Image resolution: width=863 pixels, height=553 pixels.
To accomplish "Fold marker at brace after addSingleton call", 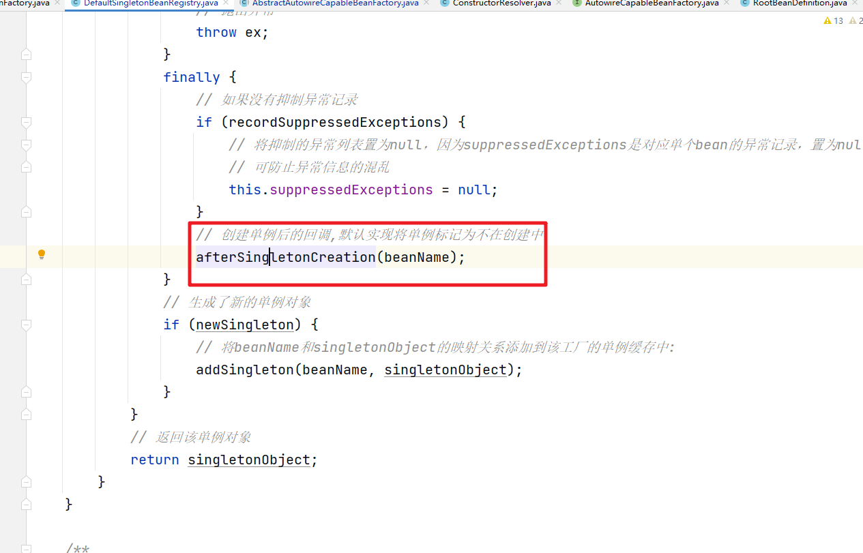I will (x=26, y=392).
